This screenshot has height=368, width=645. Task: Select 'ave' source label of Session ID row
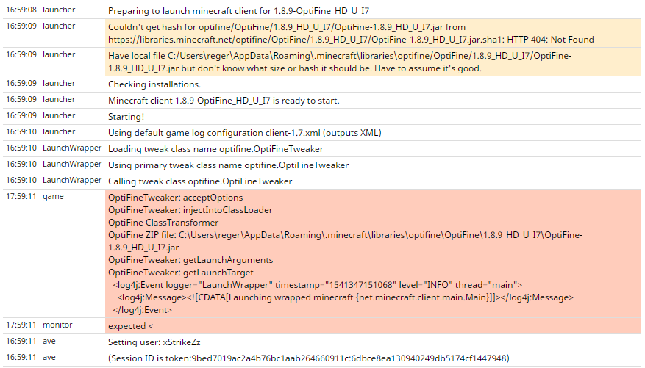point(49,357)
